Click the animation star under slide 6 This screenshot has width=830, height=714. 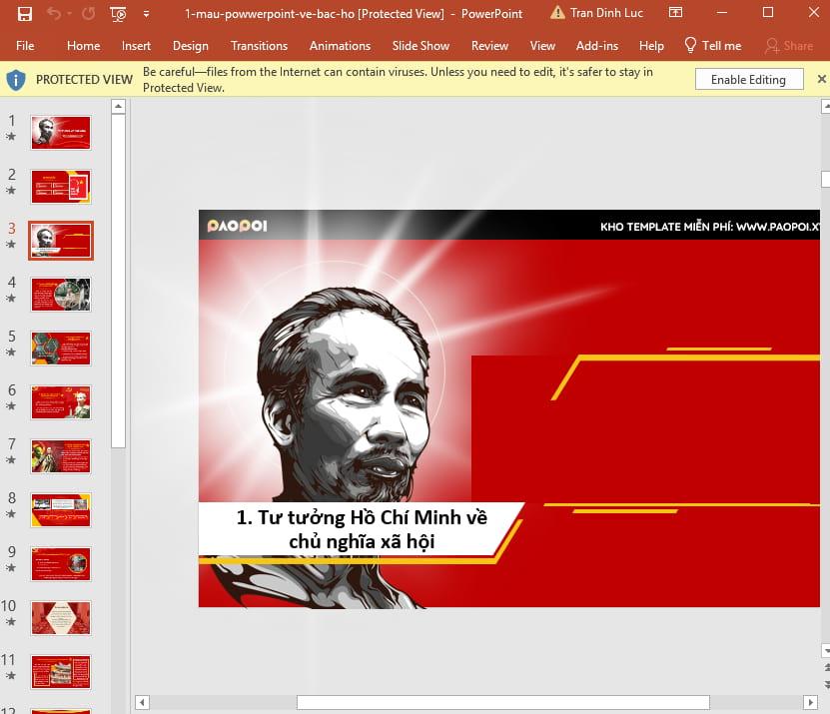[x=11, y=406]
